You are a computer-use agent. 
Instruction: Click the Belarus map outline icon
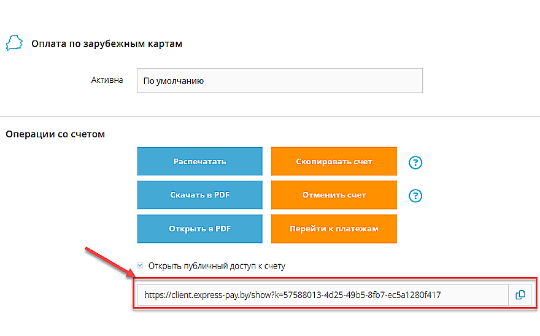14,44
